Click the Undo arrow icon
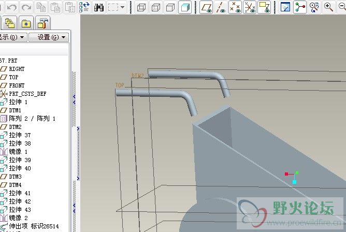346x232 pixels. (x=12, y=7)
